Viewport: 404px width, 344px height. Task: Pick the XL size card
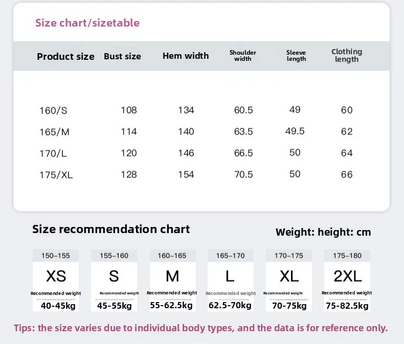tap(289, 281)
